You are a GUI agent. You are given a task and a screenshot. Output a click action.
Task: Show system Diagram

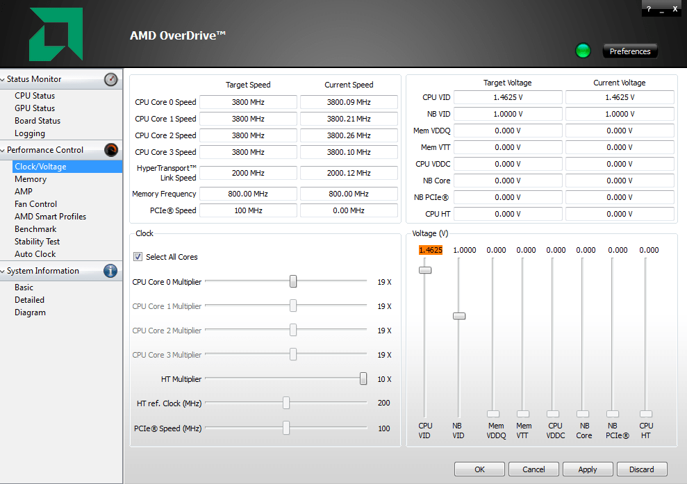click(30, 312)
